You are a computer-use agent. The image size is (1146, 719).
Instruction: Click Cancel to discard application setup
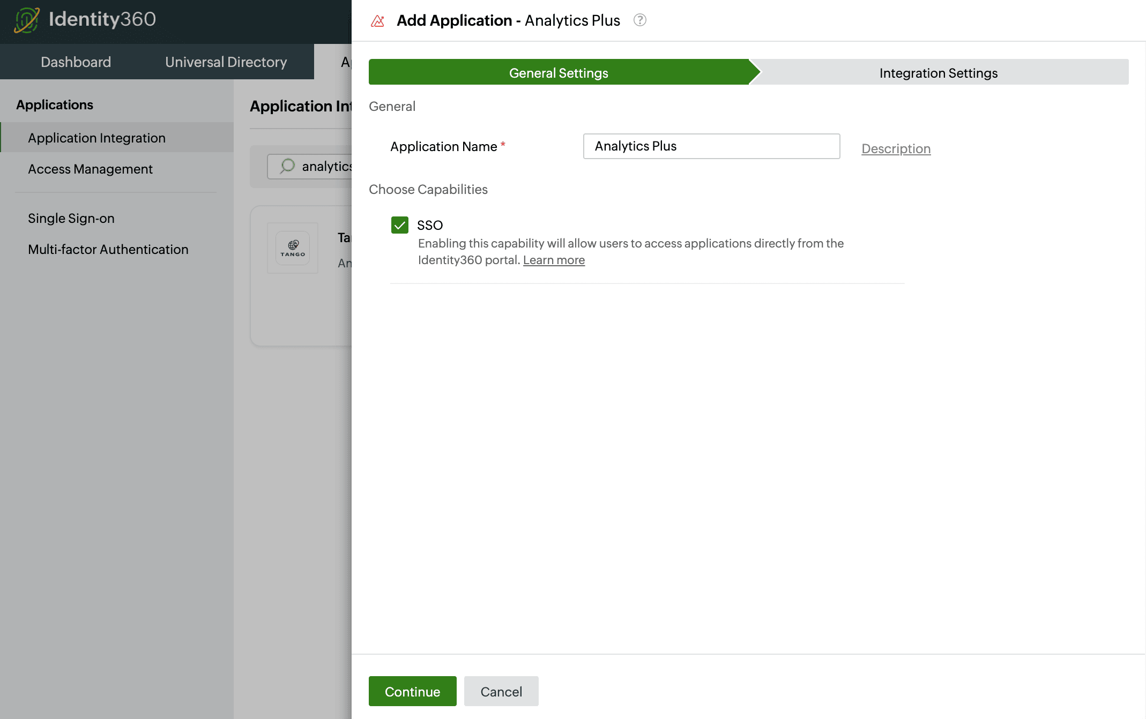point(500,692)
